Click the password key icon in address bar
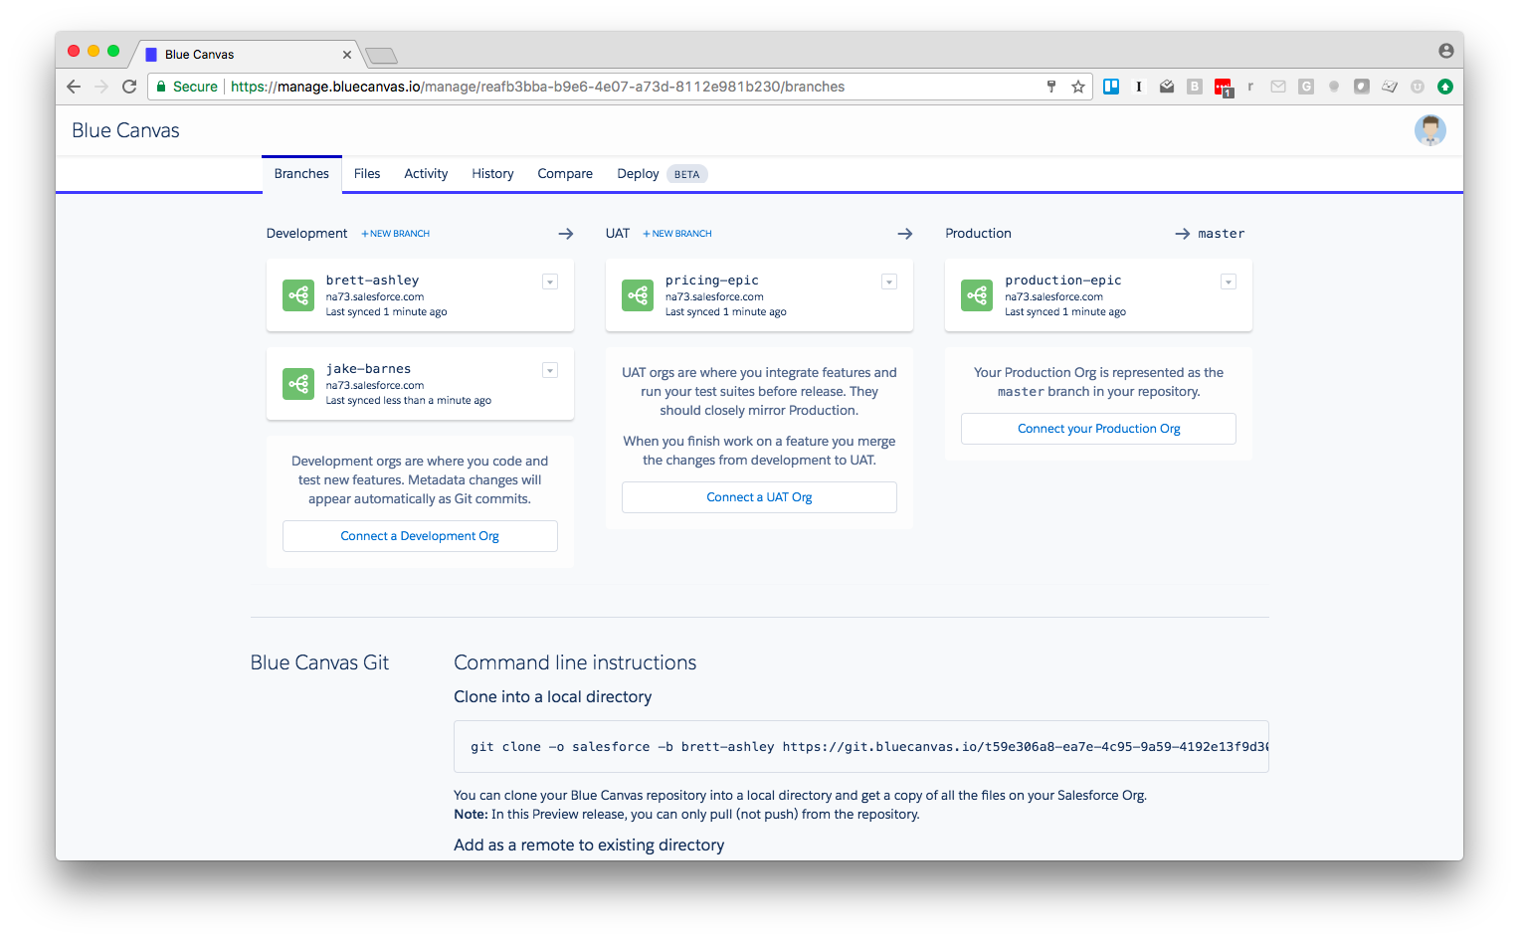The height and width of the screenshot is (940, 1519). pyautogui.click(x=1051, y=87)
